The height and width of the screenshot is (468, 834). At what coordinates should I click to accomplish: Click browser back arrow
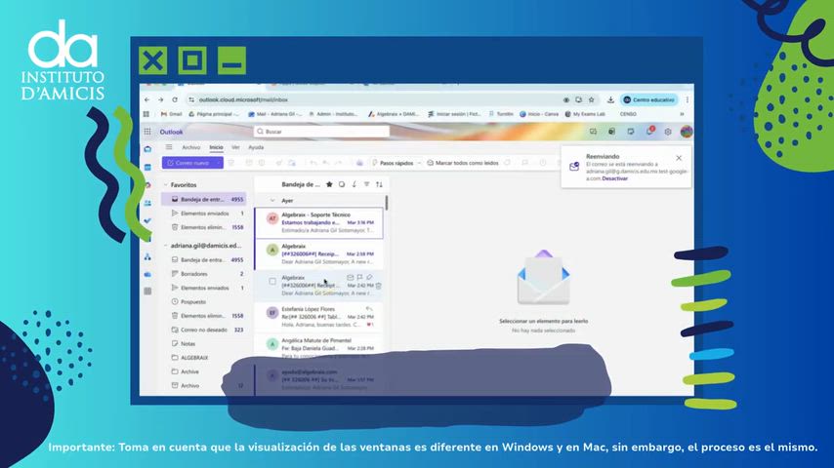pos(146,99)
